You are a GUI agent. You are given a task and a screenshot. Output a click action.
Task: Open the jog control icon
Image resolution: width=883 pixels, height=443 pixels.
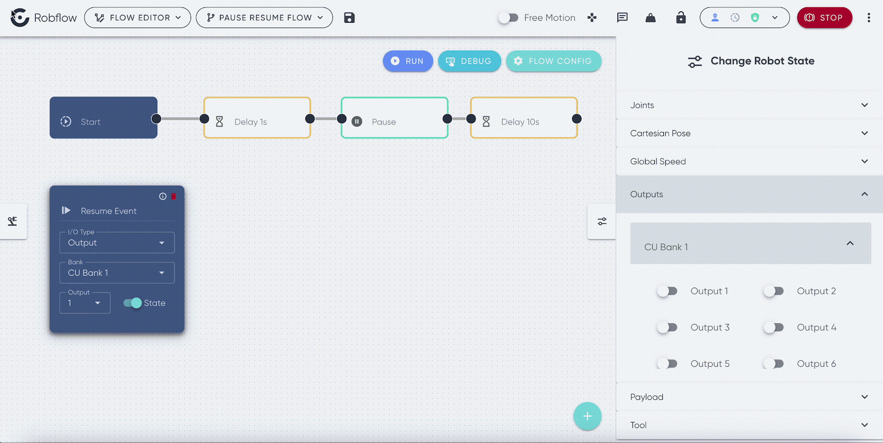click(592, 18)
